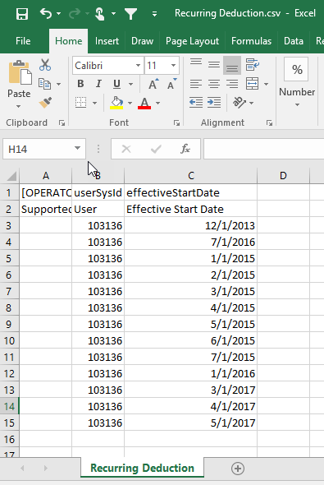This screenshot has width=324, height=485.
Task: Click the Insert Function fx button
Action: click(185, 149)
